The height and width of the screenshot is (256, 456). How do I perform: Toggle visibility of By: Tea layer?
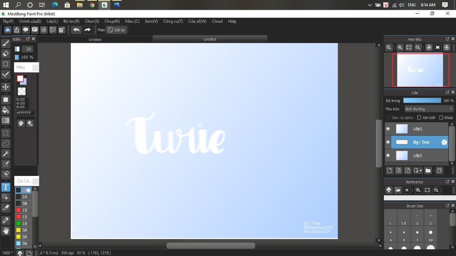click(388, 142)
